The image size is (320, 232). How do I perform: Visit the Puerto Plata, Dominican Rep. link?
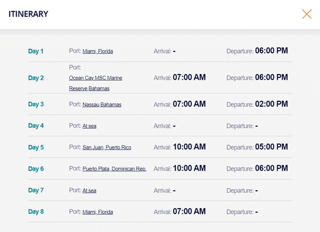pos(114,169)
